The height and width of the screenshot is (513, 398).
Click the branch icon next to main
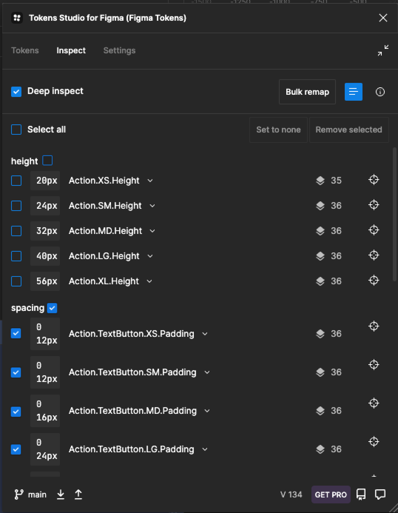[19, 494]
